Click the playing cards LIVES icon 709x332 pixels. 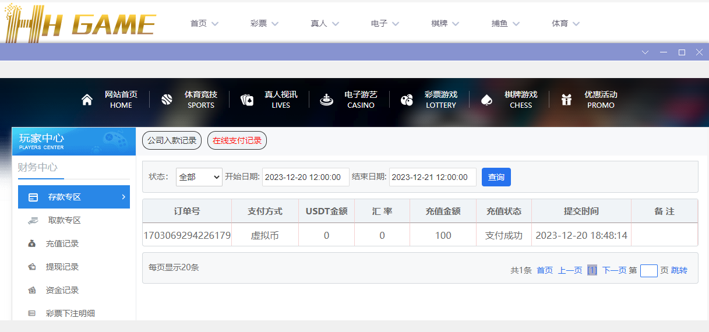(x=247, y=100)
